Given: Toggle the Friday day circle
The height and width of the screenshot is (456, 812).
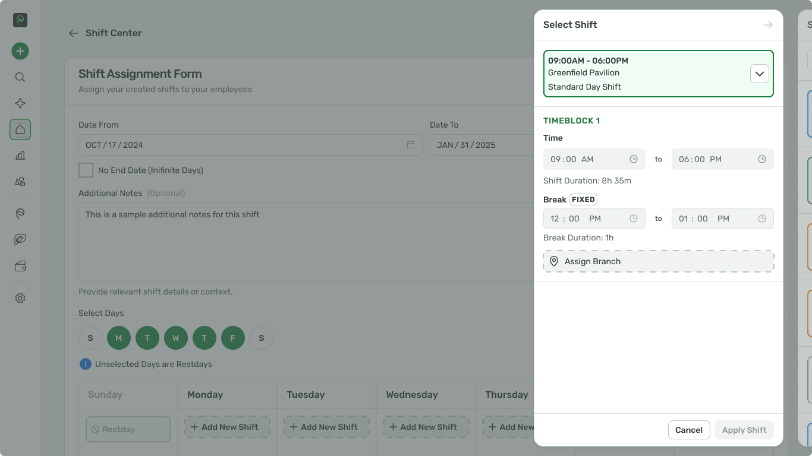Looking at the screenshot, I should click(x=233, y=338).
